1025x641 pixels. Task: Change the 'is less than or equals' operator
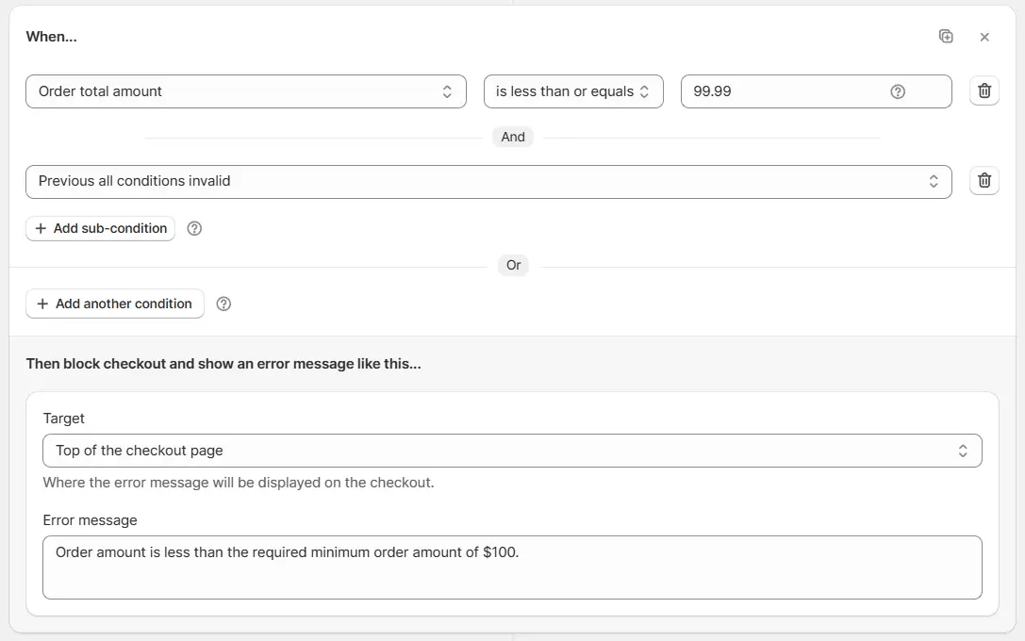click(x=572, y=91)
